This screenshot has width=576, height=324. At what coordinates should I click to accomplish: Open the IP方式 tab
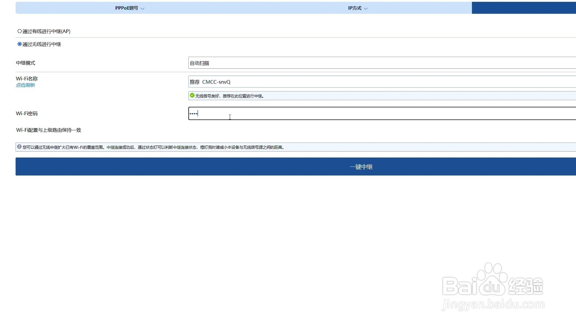click(358, 8)
